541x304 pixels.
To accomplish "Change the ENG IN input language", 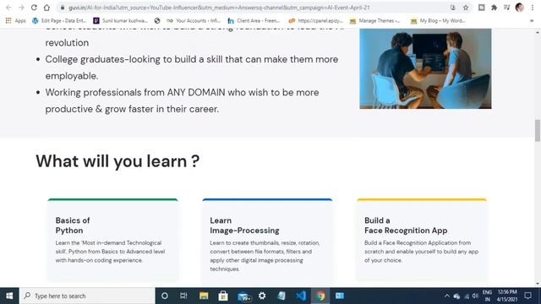I will (x=487, y=296).
